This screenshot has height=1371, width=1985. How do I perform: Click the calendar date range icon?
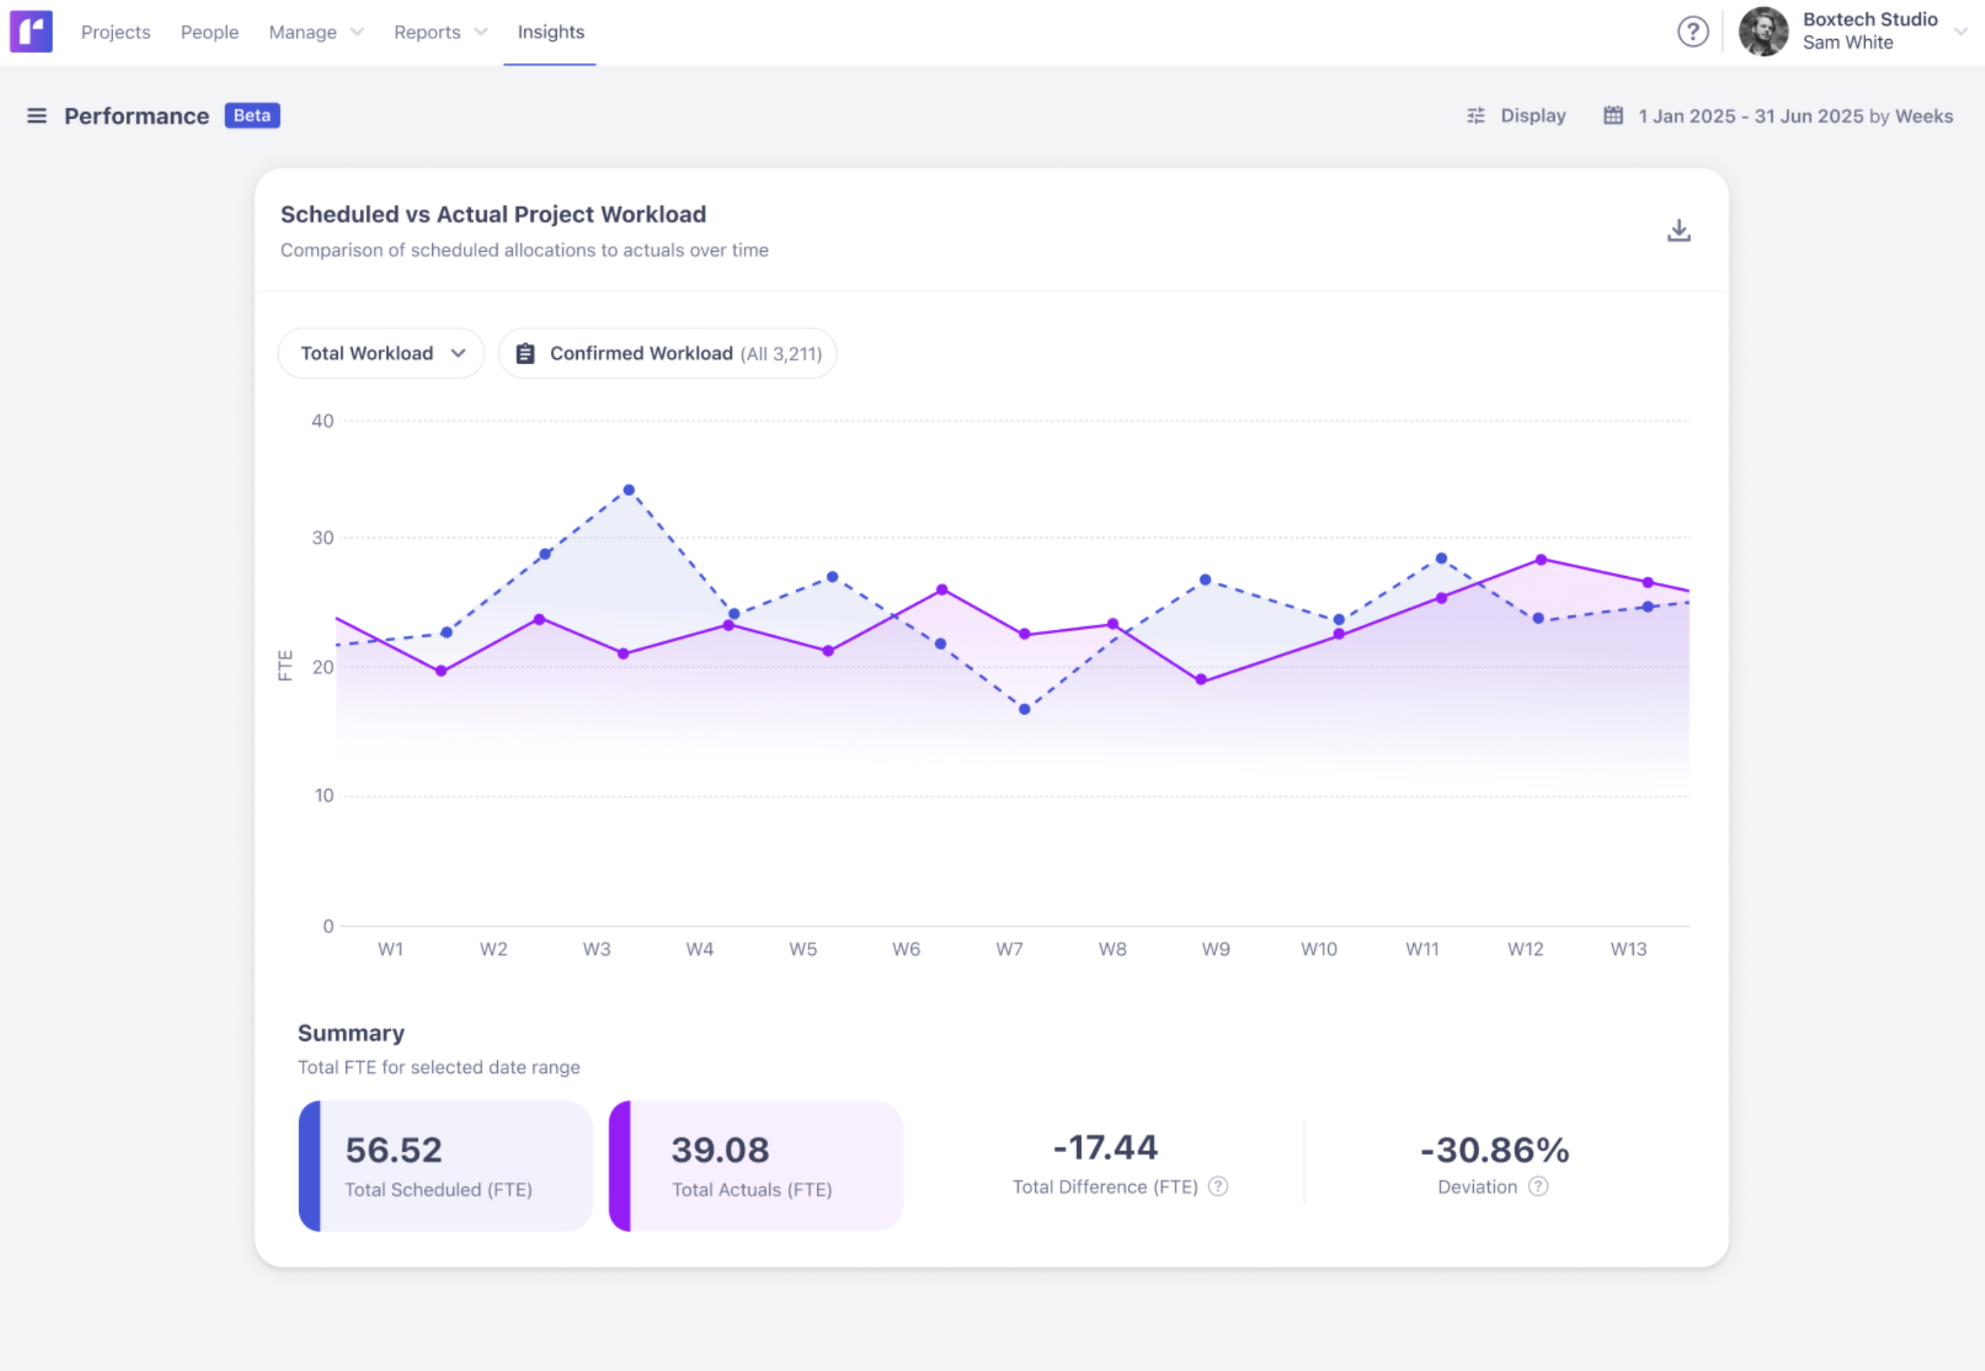[x=1613, y=116]
